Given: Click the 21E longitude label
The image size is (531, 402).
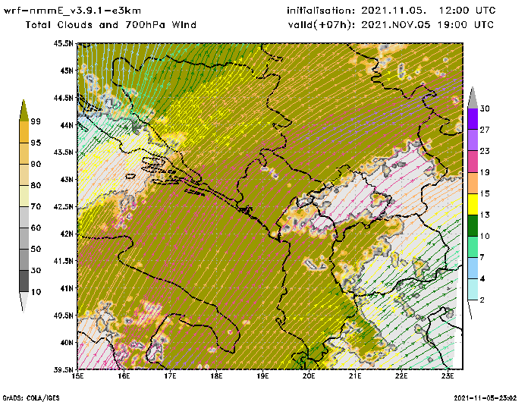Looking at the screenshot, I should pyautogui.click(x=355, y=376).
